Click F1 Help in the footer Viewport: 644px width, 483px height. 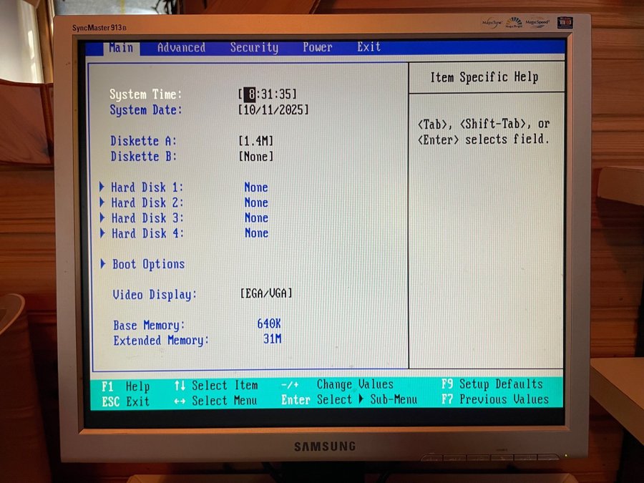[126, 386]
